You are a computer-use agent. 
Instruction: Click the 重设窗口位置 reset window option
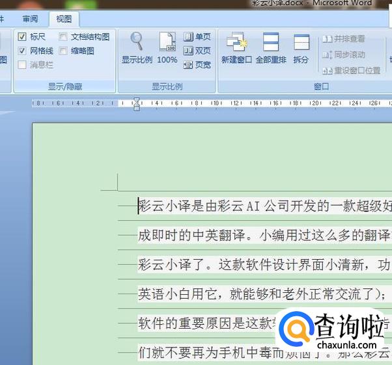351,71
